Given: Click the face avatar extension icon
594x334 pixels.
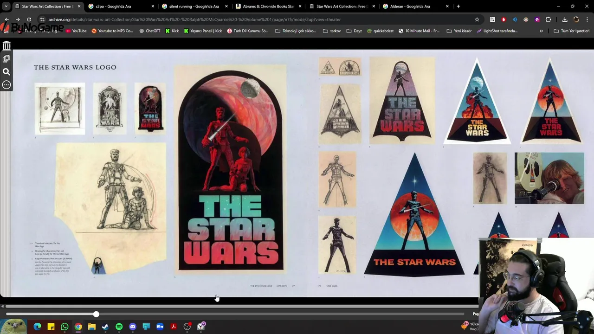Looking at the screenshot, I should point(526,19).
